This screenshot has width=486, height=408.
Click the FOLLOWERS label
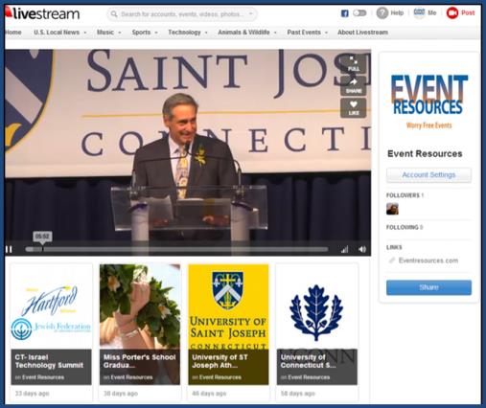403,195
